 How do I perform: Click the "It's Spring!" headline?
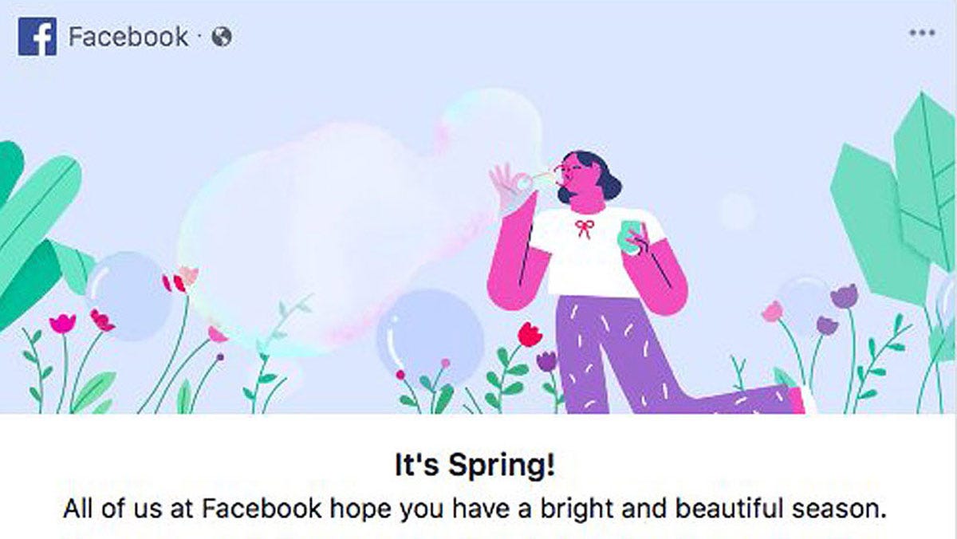point(475,466)
